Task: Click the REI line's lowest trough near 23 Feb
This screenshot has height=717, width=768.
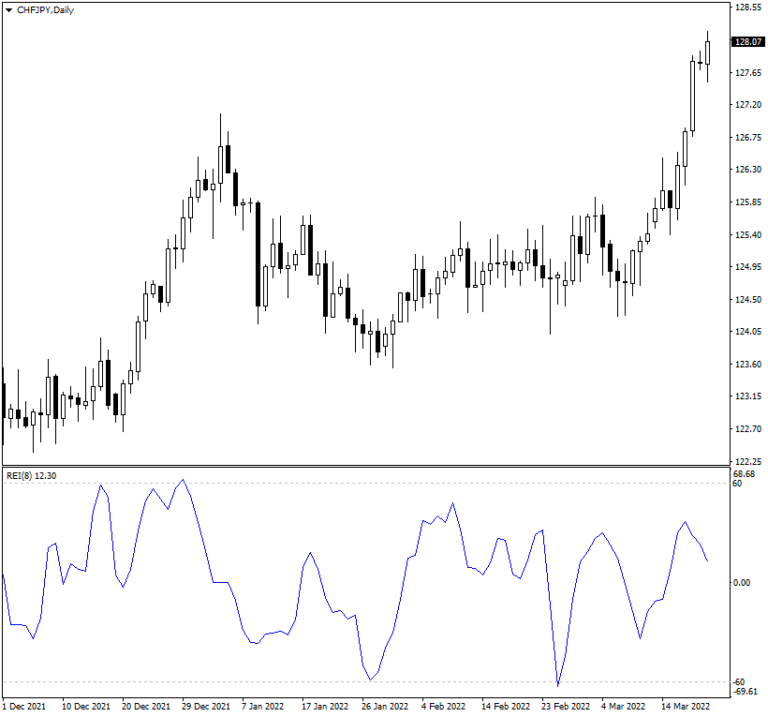Action: click(x=558, y=685)
